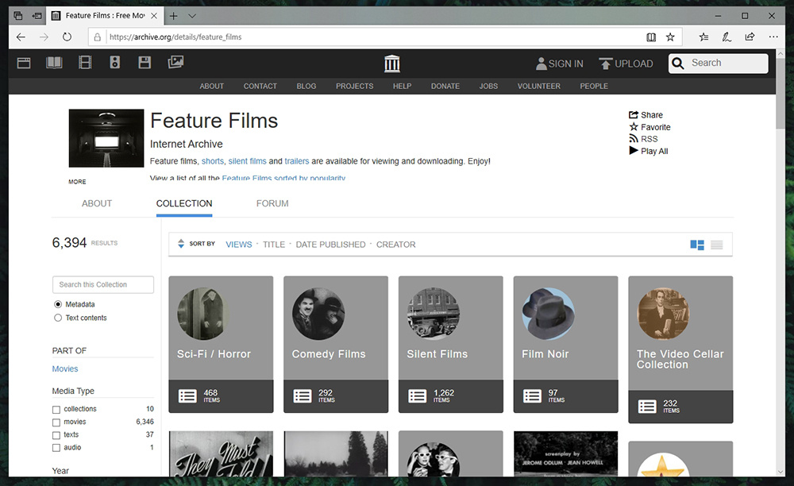This screenshot has width=794, height=486.
Task: Switch to tile grid view
Action: point(697,245)
